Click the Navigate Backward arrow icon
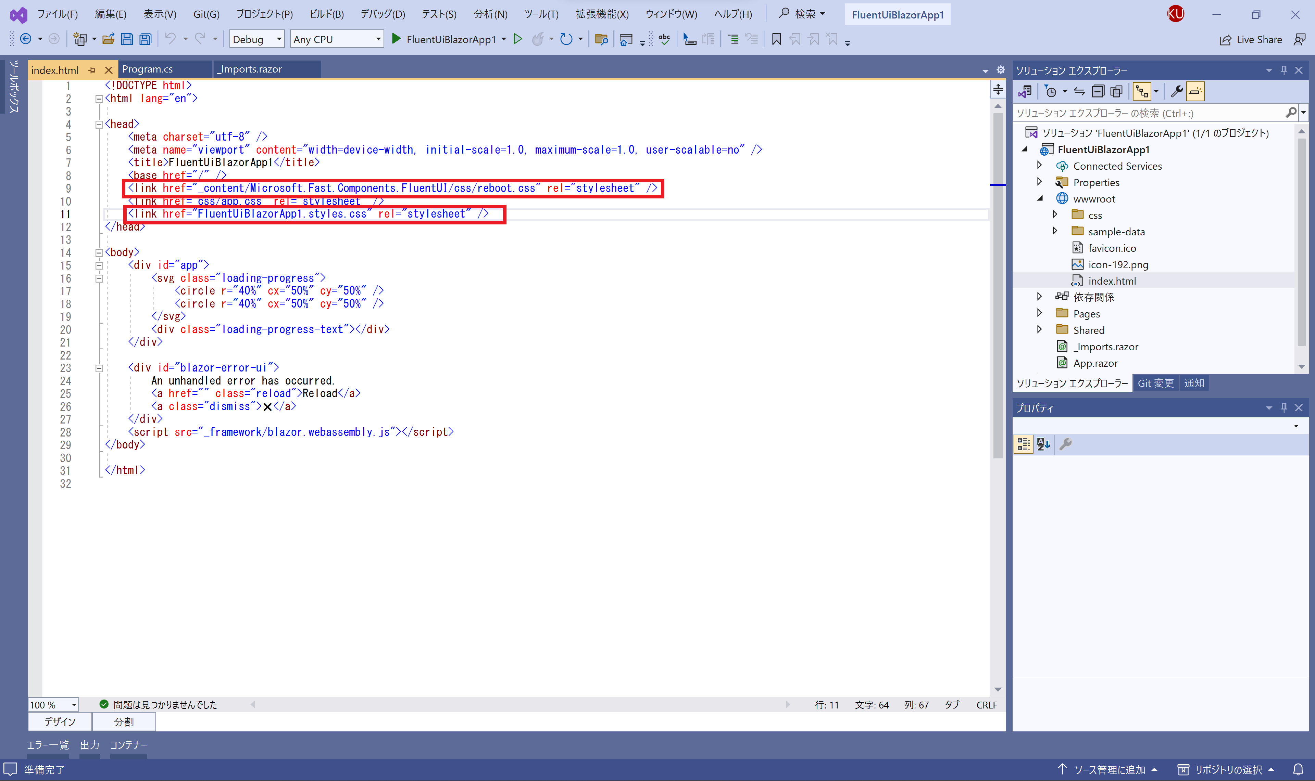1315x781 pixels. click(x=25, y=39)
